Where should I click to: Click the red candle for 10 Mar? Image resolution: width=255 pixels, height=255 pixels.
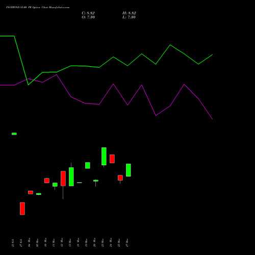[x=47, y=181]
